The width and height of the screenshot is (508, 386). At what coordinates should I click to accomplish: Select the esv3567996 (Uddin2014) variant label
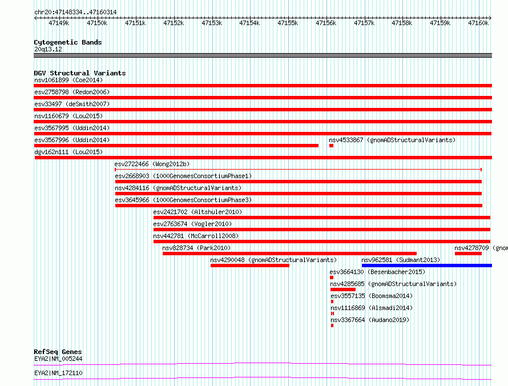pyautogui.click(x=72, y=140)
